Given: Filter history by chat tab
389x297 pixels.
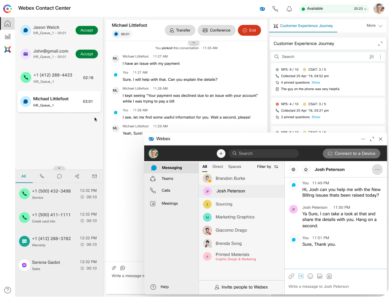Looking at the screenshot, I should (59, 176).
